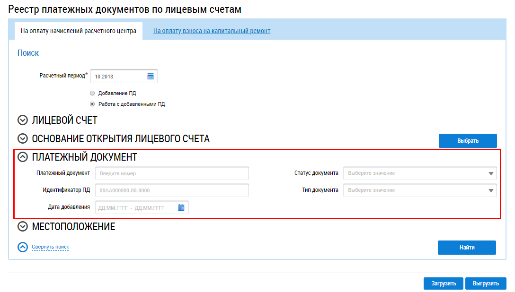This screenshot has width=515, height=292.
Task: Expand the МЕСТОПОЛОЖЕНИЕ section chevron icon
Action: click(23, 226)
